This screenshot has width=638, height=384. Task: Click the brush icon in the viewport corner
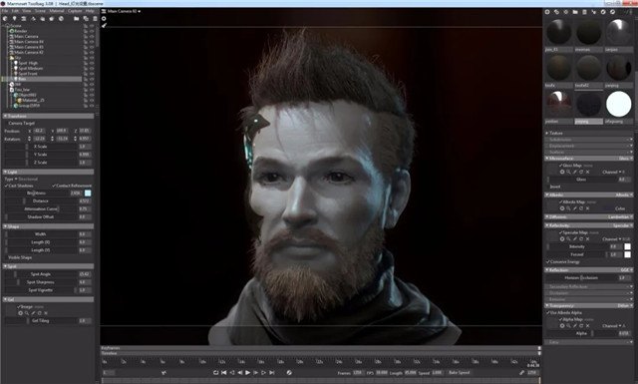click(104, 25)
